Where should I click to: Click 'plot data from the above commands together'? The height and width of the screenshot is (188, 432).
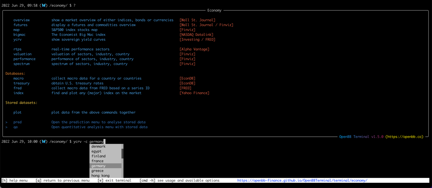pos(93,112)
